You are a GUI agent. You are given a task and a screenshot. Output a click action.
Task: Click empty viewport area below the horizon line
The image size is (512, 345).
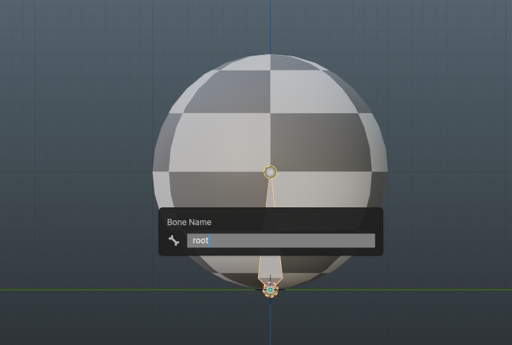102,322
